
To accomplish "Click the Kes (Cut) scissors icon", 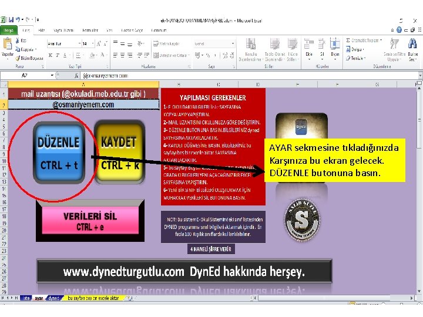I will (18, 41).
